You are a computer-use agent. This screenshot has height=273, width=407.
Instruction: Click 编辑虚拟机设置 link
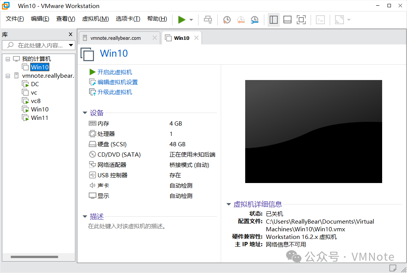point(117,82)
